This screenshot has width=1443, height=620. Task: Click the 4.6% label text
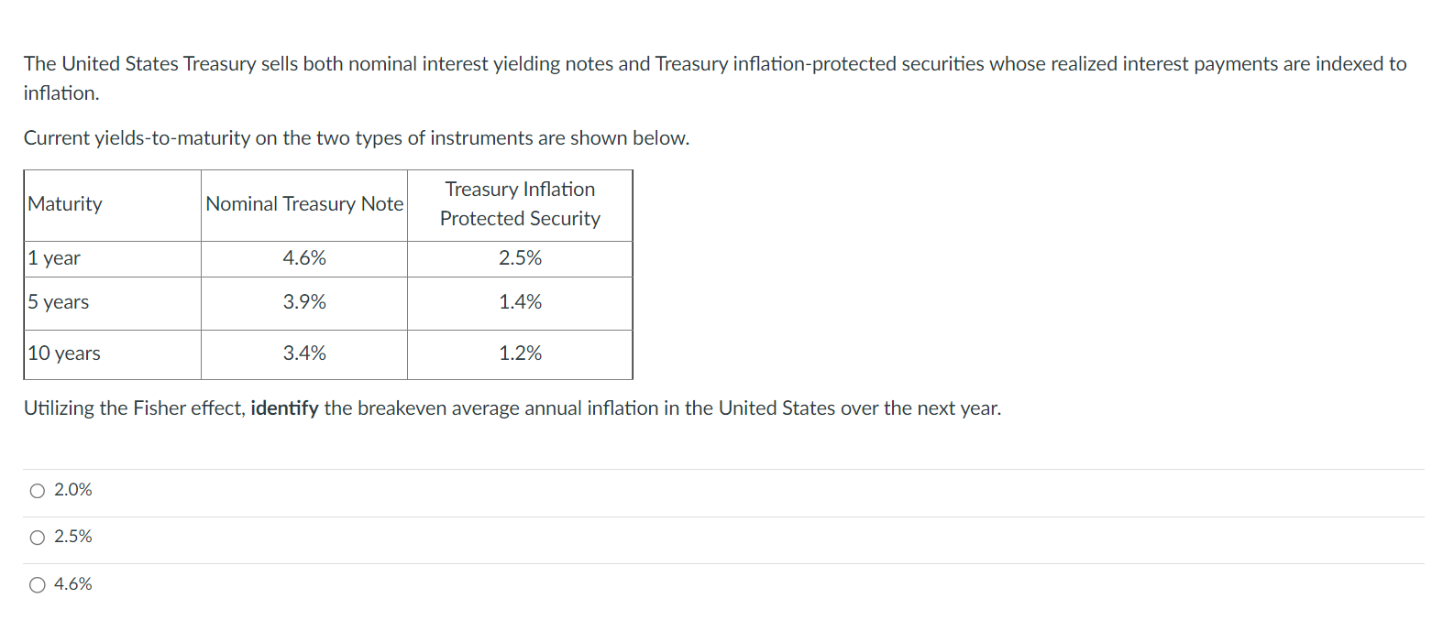click(72, 583)
